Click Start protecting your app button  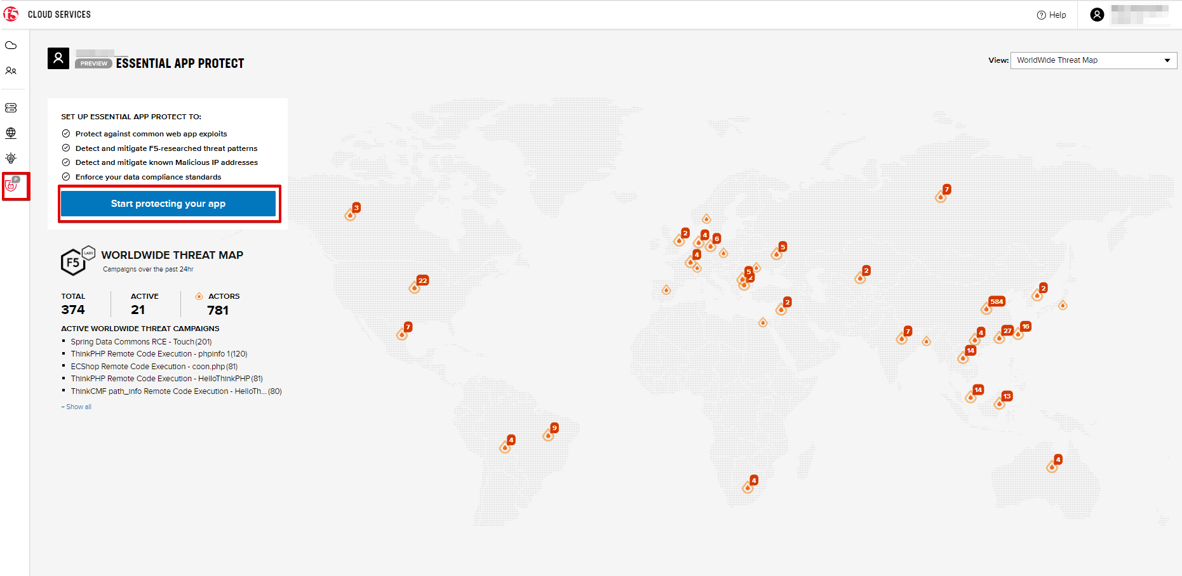168,204
